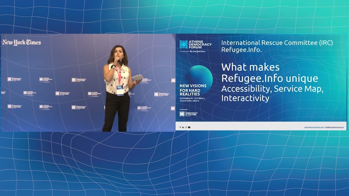Click the 'SEPTEMBER 30 - OCTOBER 3,' date line
Viewport: 349px width, 196px height.
point(192,98)
